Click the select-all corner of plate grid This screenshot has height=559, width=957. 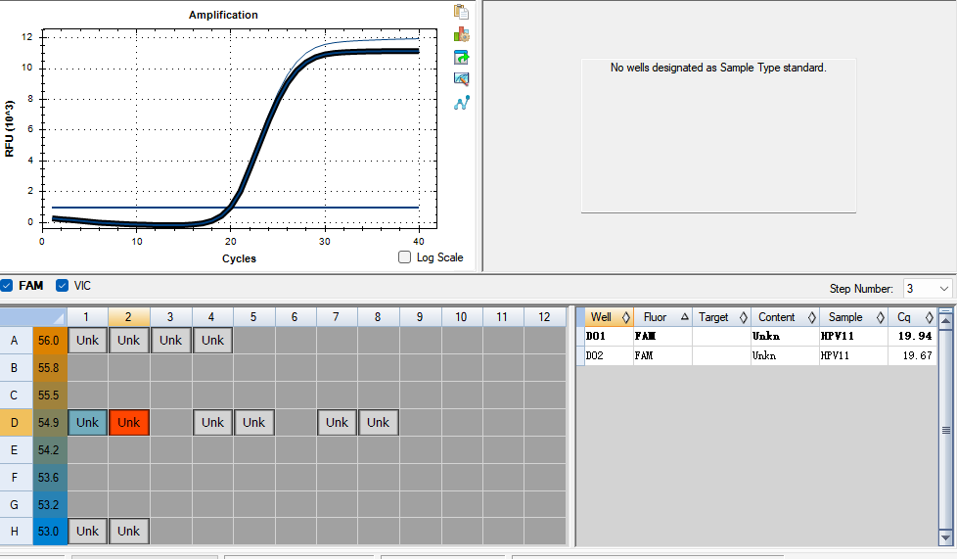33,317
